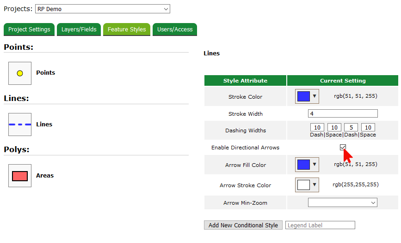This screenshot has width=401, height=243.
Task: Click the Stroke Width input field
Action: pyautogui.click(x=343, y=113)
